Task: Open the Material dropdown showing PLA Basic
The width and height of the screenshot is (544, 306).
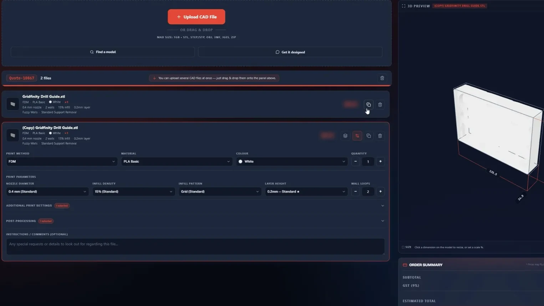Action: point(177,162)
